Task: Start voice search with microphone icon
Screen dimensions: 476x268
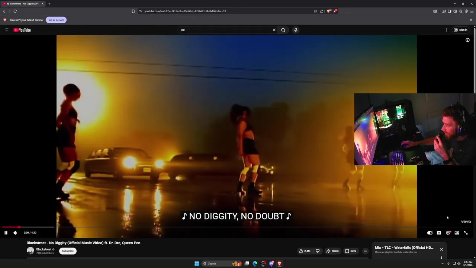Action: [x=296, y=30]
